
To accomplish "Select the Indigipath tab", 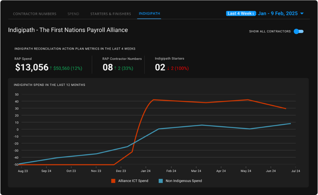I will coord(149,14).
